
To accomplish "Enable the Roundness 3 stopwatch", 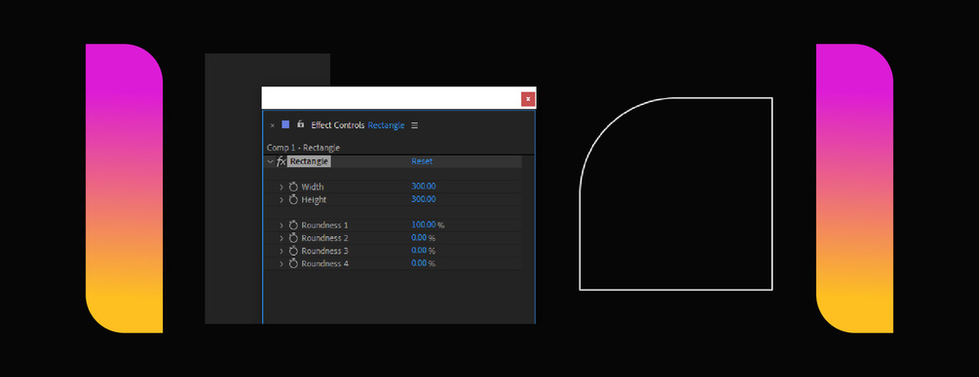I will tap(293, 251).
